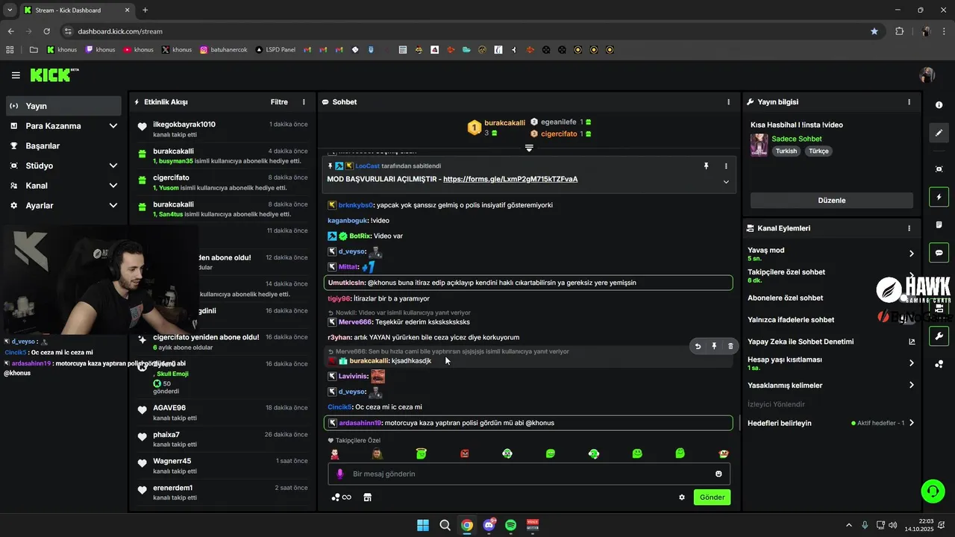This screenshot has height=537, width=955.
Task: Click the Gönder button
Action: (712, 497)
